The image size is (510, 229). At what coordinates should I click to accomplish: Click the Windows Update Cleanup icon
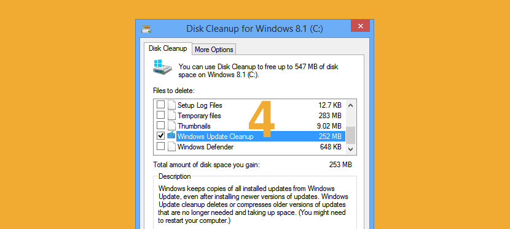coord(171,136)
